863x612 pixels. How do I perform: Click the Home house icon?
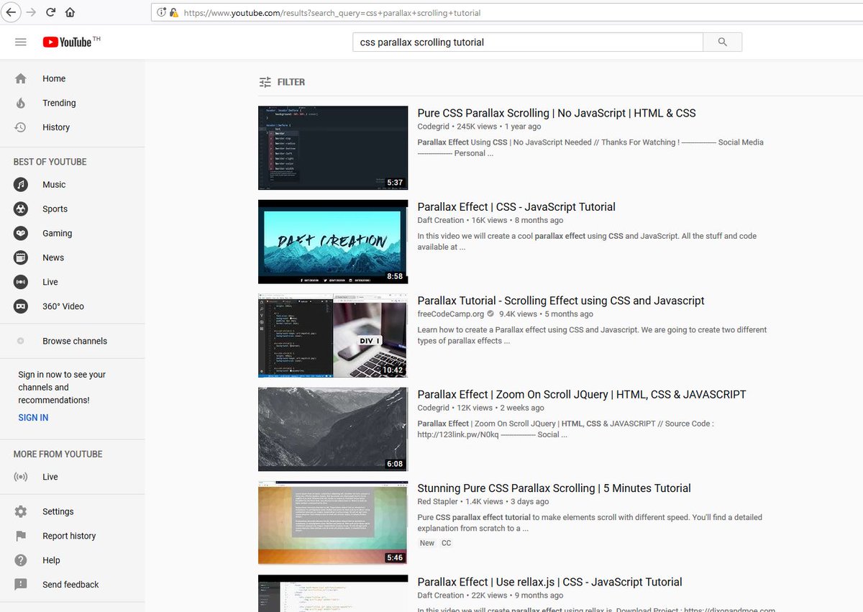coord(20,78)
